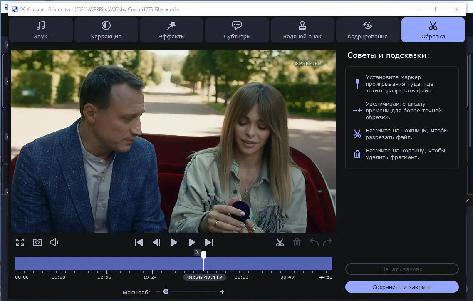The width and height of the screenshot is (473, 301).
Task: Click the Советы и подсказки heading
Action: [388, 55]
